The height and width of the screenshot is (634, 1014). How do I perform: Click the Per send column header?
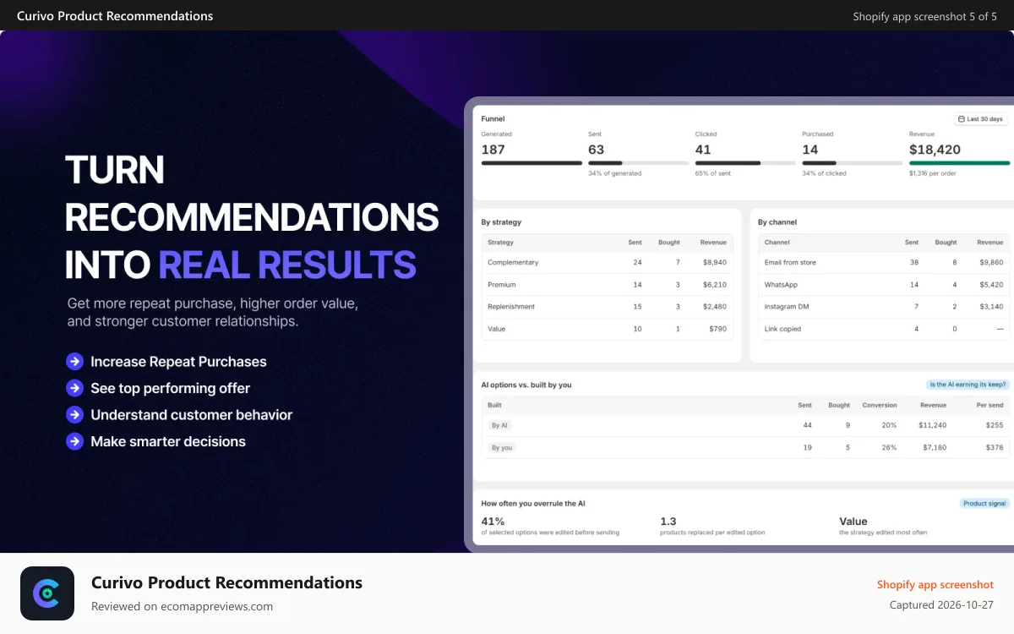coord(989,405)
